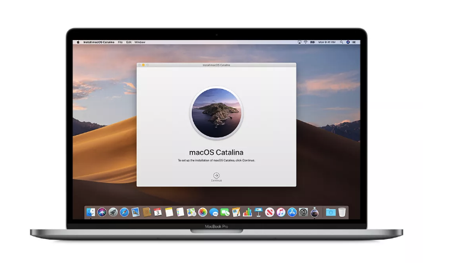Open iTunes music icon in Dock
The width and height of the screenshot is (449, 270).
(x=280, y=212)
